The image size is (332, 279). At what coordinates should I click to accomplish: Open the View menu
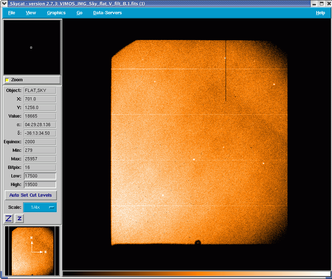pos(31,13)
